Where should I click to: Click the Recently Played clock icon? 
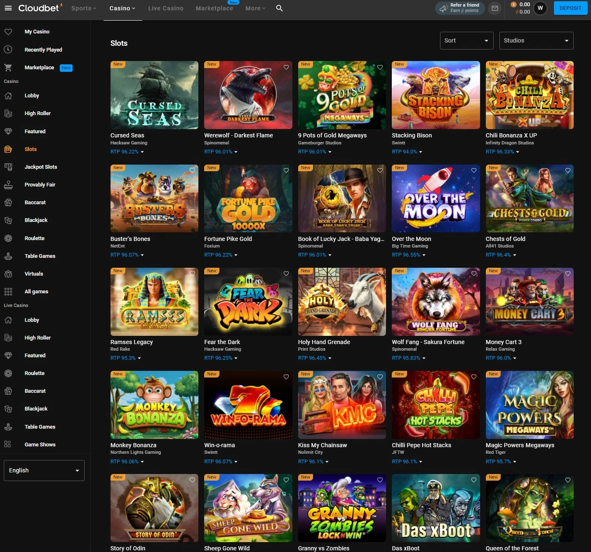[x=8, y=50]
